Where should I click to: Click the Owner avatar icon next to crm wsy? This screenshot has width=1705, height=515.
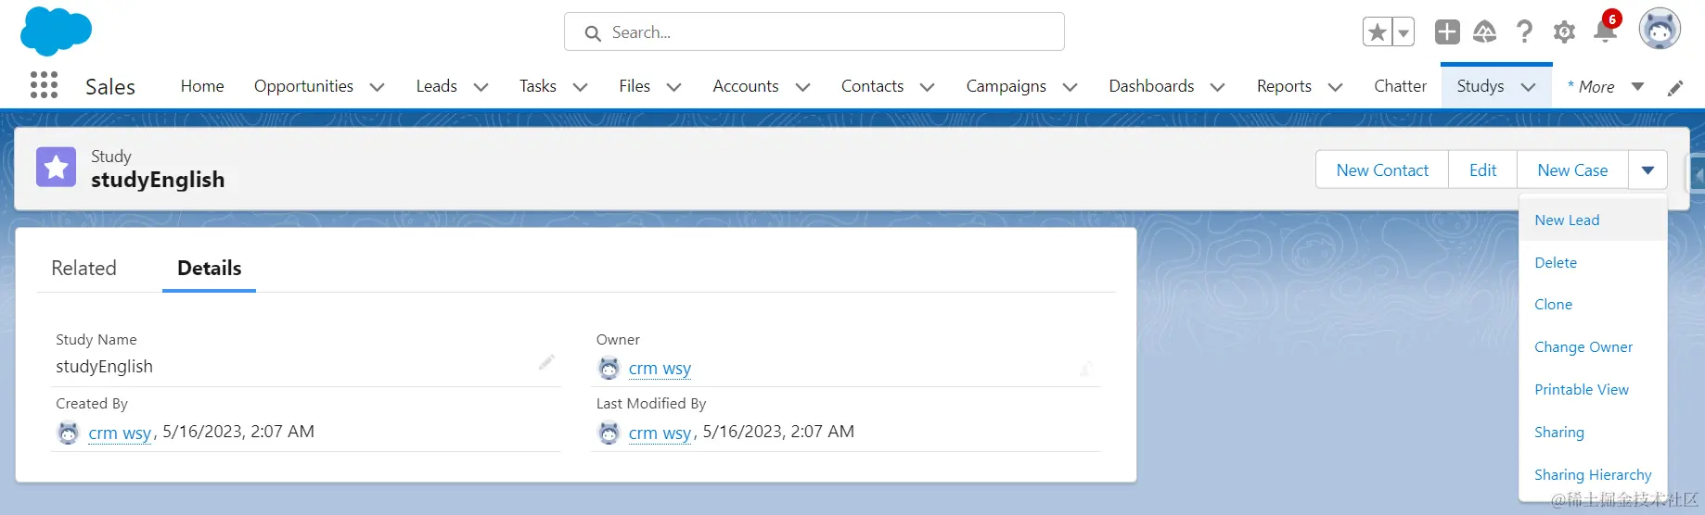point(609,369)
